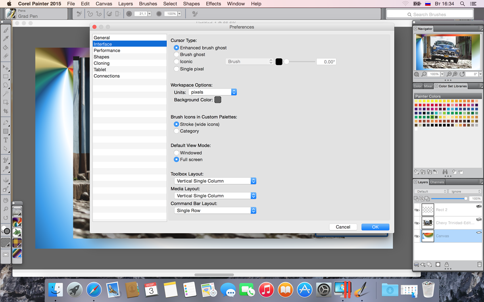The image size is (484, 302).
Task: Open the Grad Pen brush selector
Action: click(11, 14)
